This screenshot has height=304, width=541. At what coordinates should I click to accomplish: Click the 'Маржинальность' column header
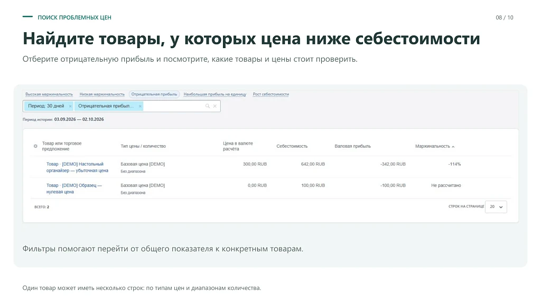click(433, 146)
